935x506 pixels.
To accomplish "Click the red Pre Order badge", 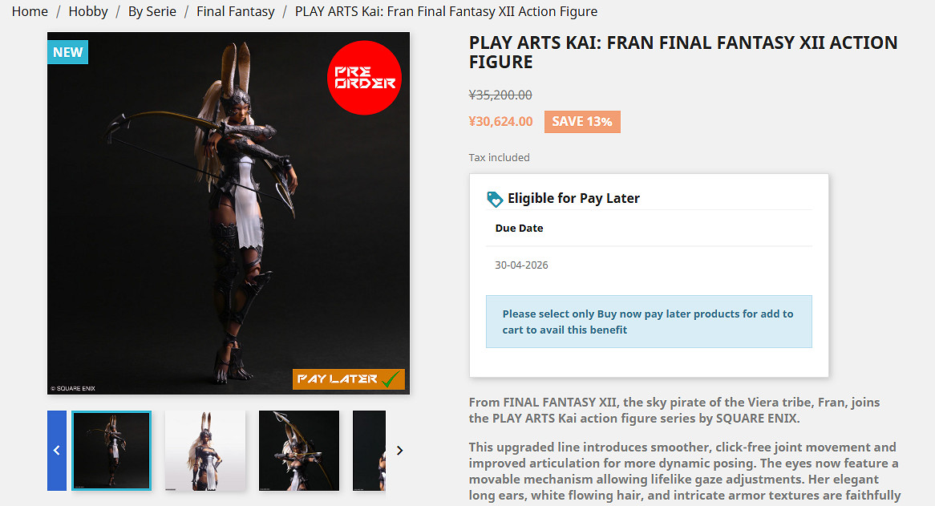I will (x=364, y=78).
